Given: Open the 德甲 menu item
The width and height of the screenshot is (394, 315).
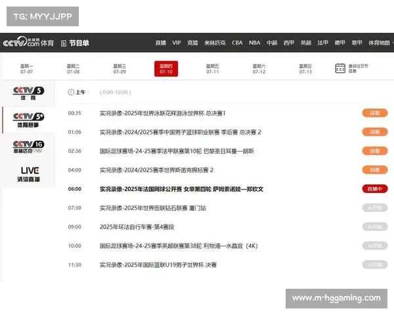Looking at the screenshot, I should pos(339,43).
